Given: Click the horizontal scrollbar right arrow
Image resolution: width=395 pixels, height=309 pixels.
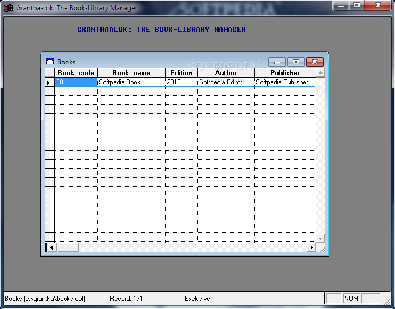Looking at the screenshot, I should (x=311, y=247).
